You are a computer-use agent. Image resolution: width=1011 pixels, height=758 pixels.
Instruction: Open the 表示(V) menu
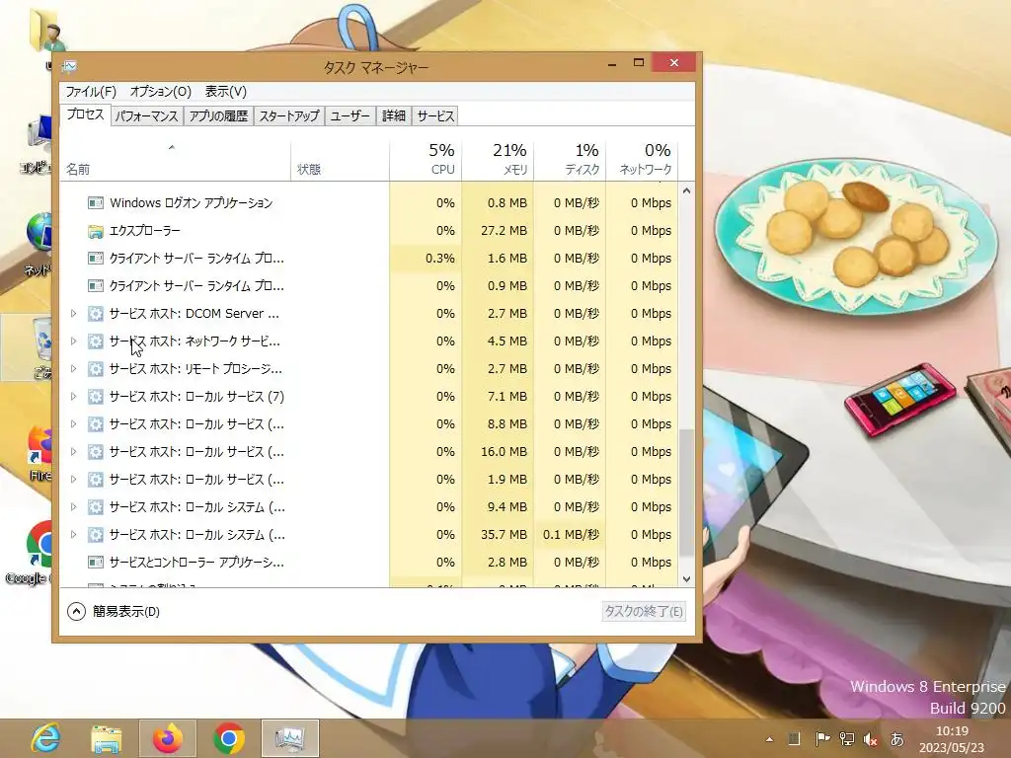click(x=226, y=92)
